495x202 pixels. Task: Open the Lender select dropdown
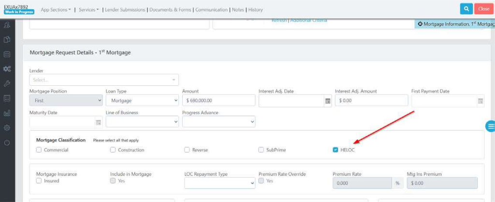click(104, 80)
